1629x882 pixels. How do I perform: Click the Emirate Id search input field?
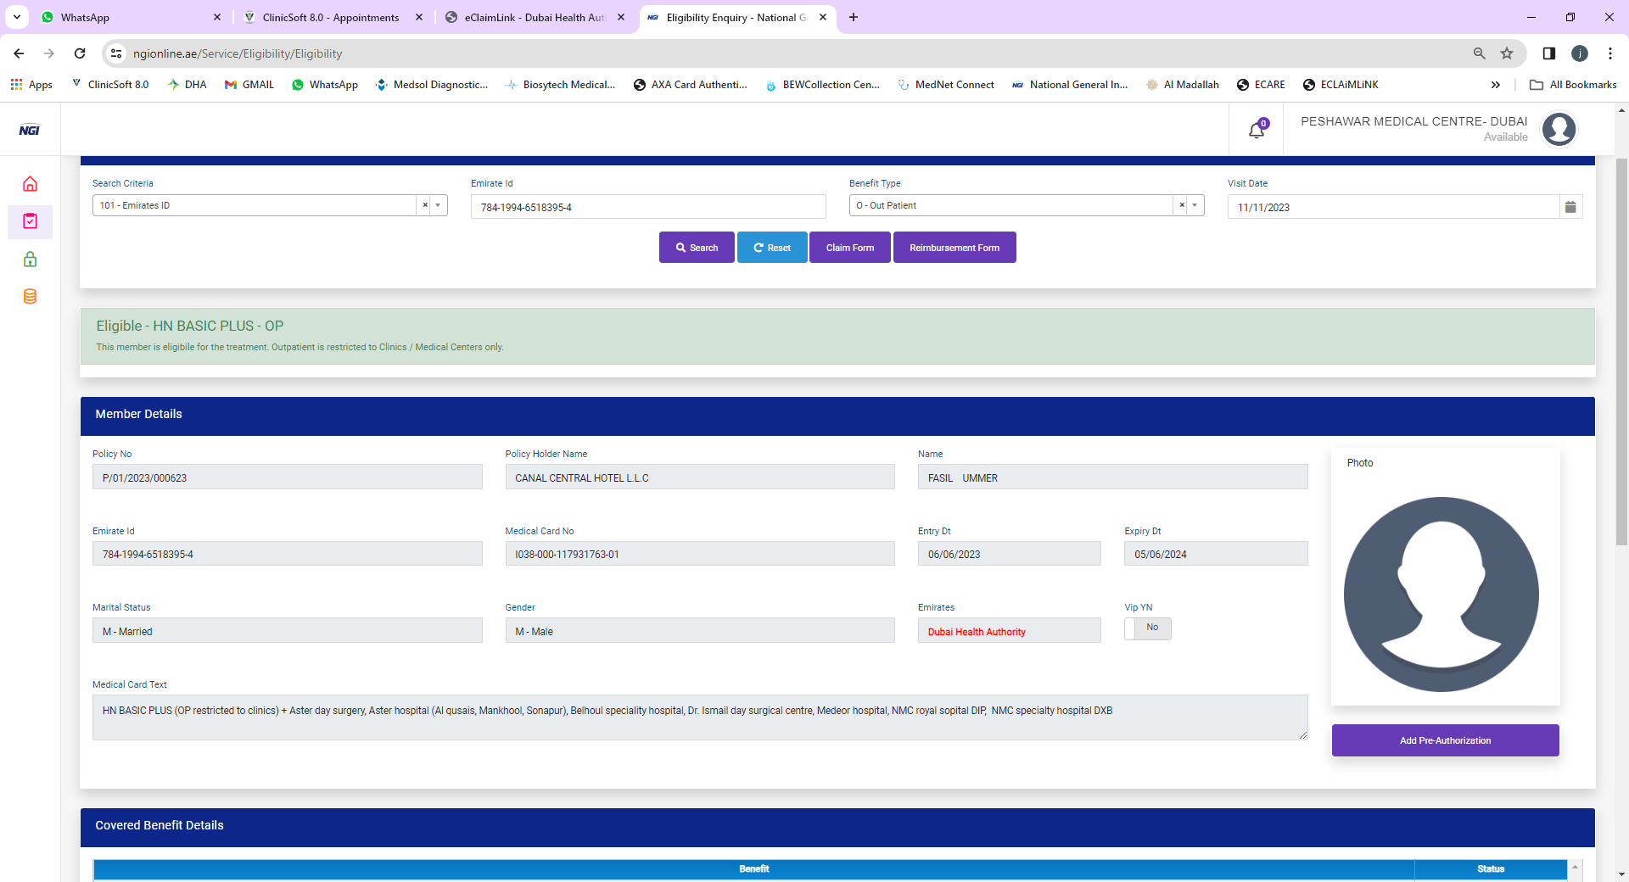coord(647,207)
